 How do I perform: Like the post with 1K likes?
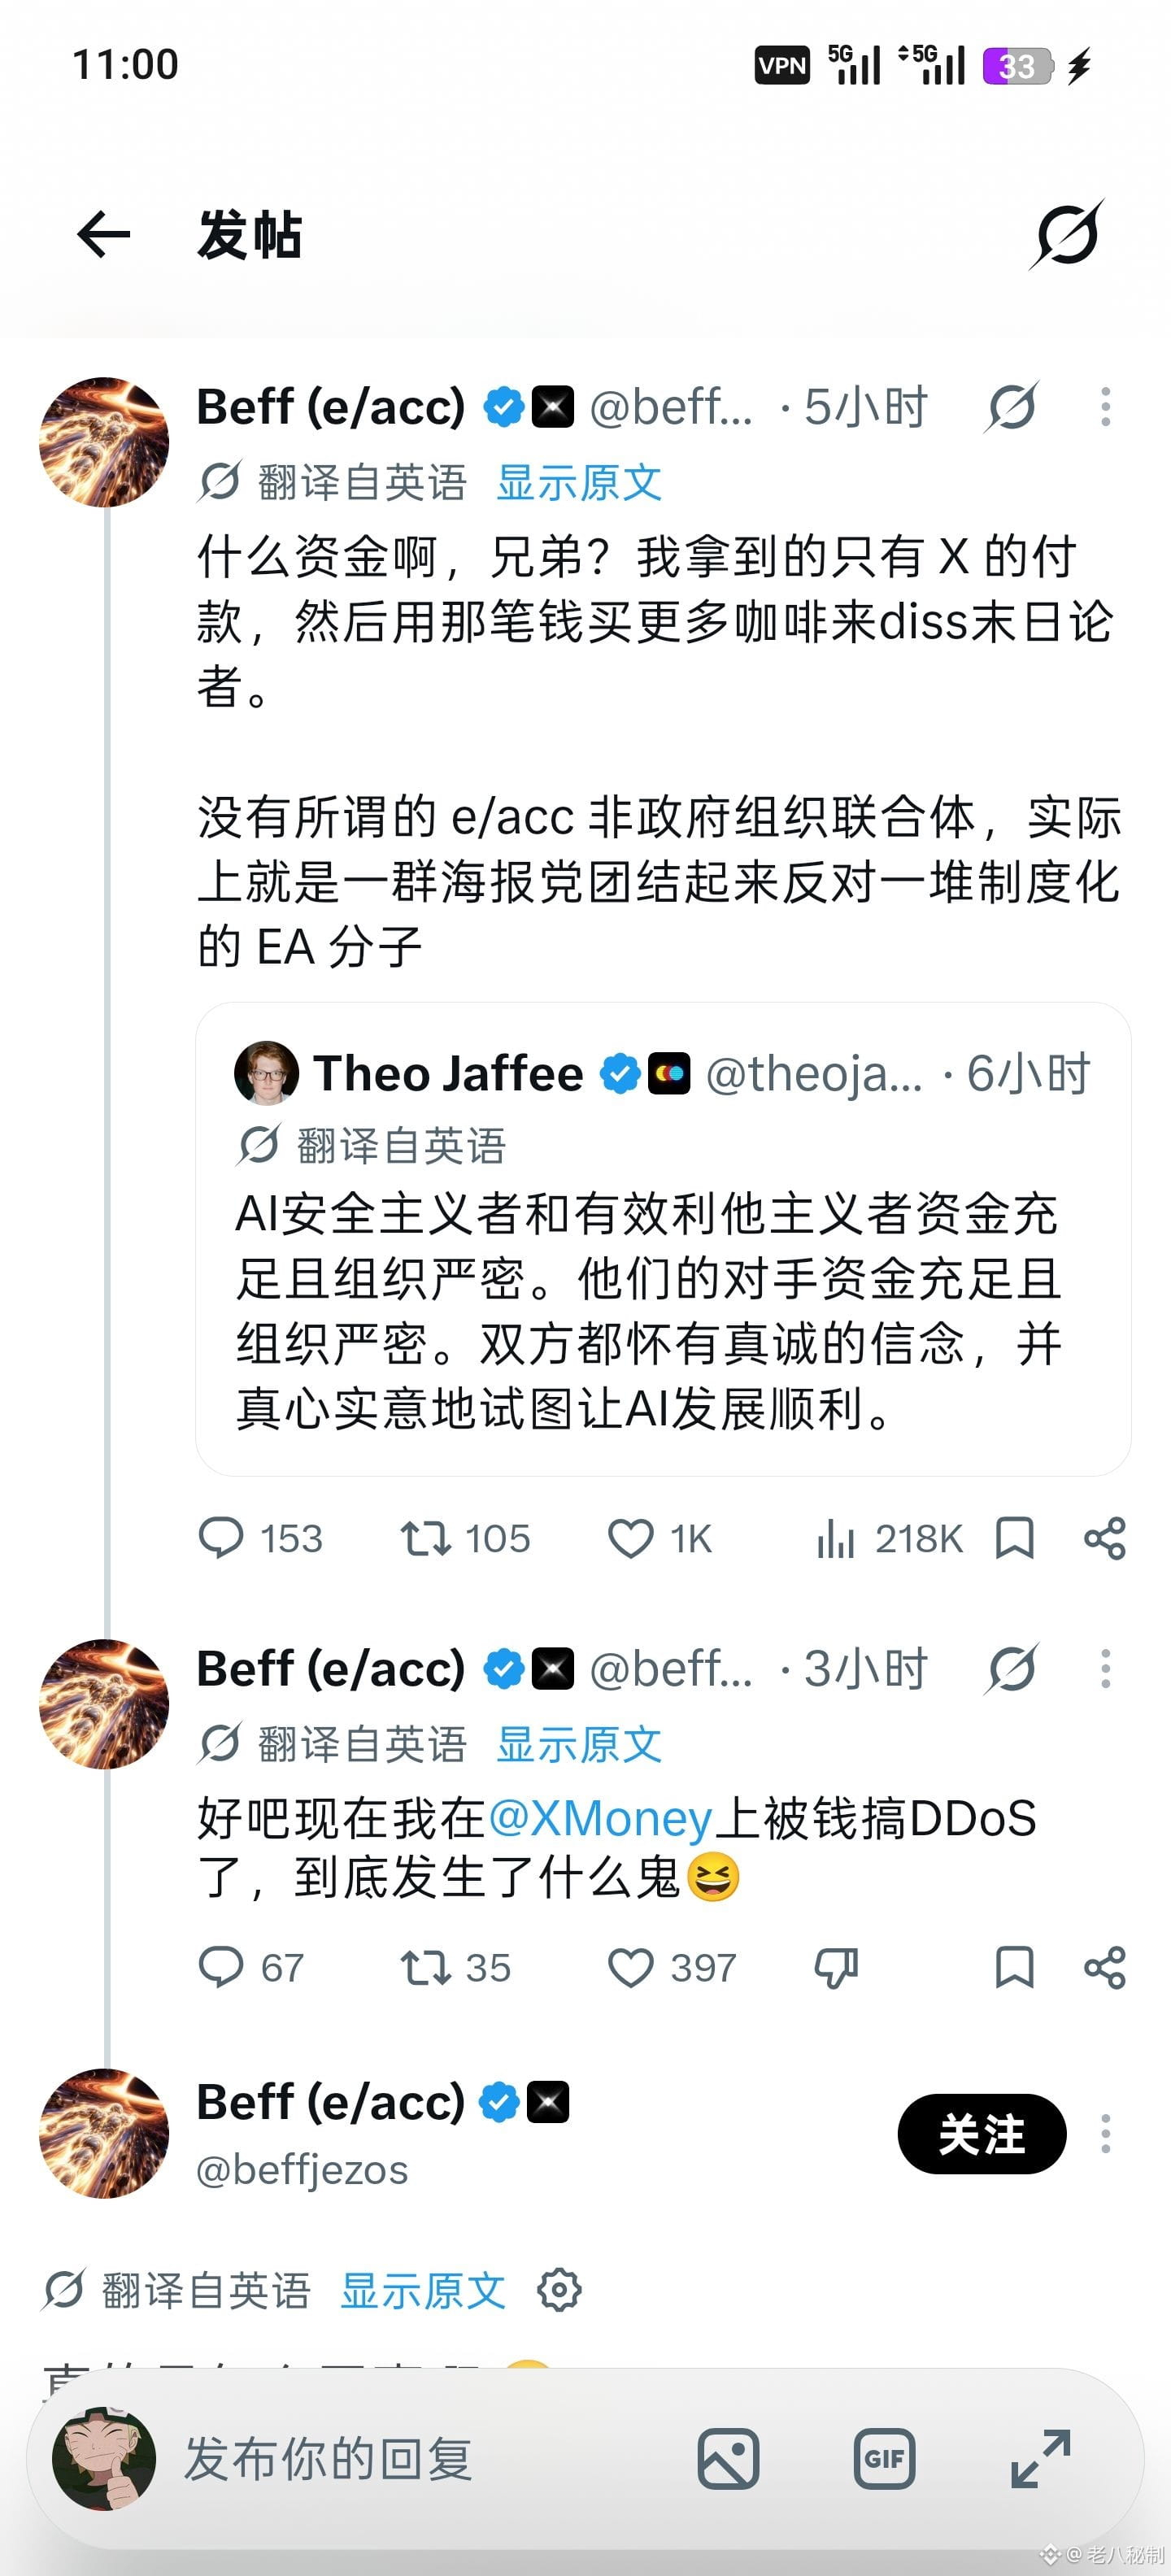point(660,1538)
